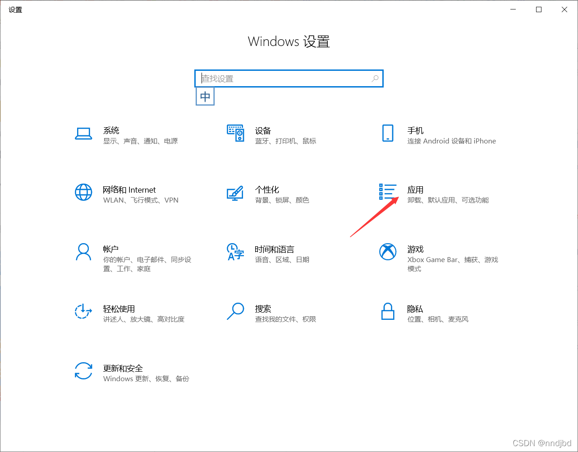Maximize the 设置 window
Screen dimensions: 578x452
click(x=539, y=9)
